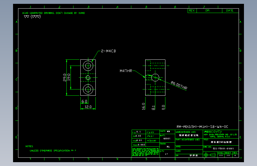Select the M4THR callout label
Image resolution: width=257 pixels, height=166 pixels.
[126, 71]
